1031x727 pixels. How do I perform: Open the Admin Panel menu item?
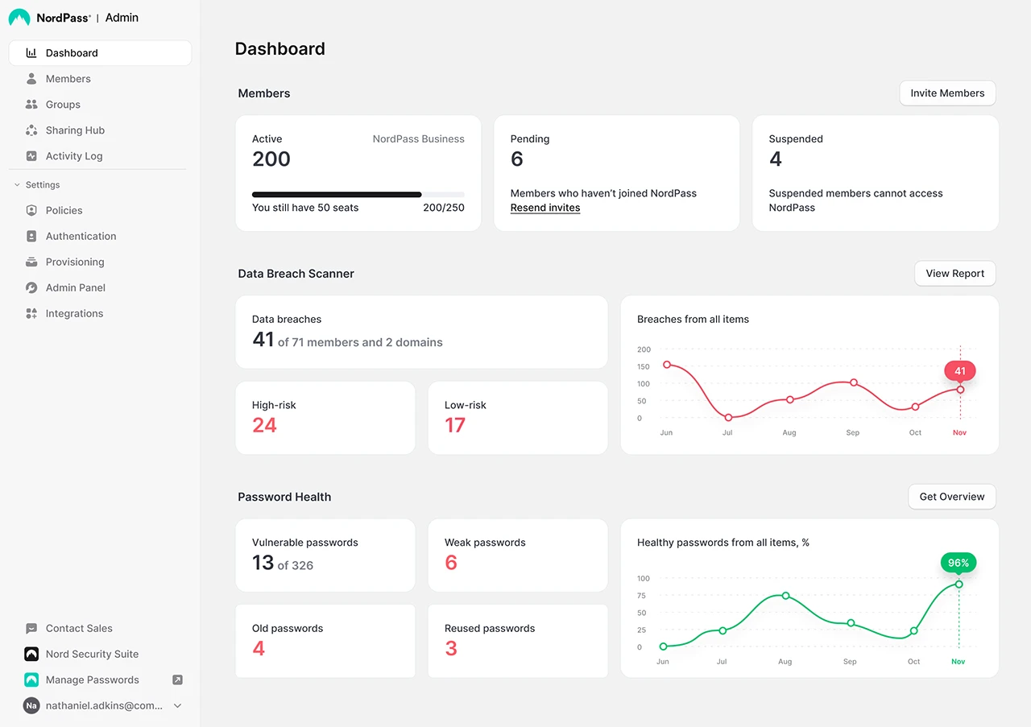(75, 287)
